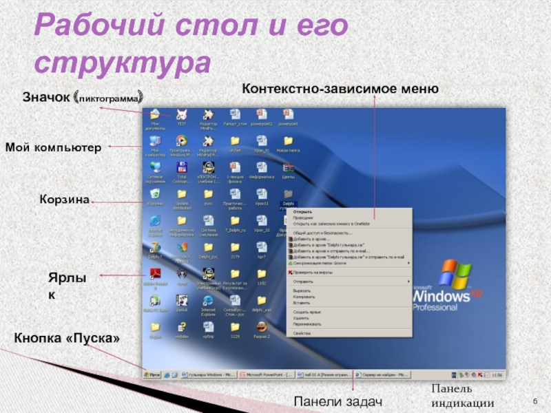Expand the Отправить submenu arrow

point(408,282)
